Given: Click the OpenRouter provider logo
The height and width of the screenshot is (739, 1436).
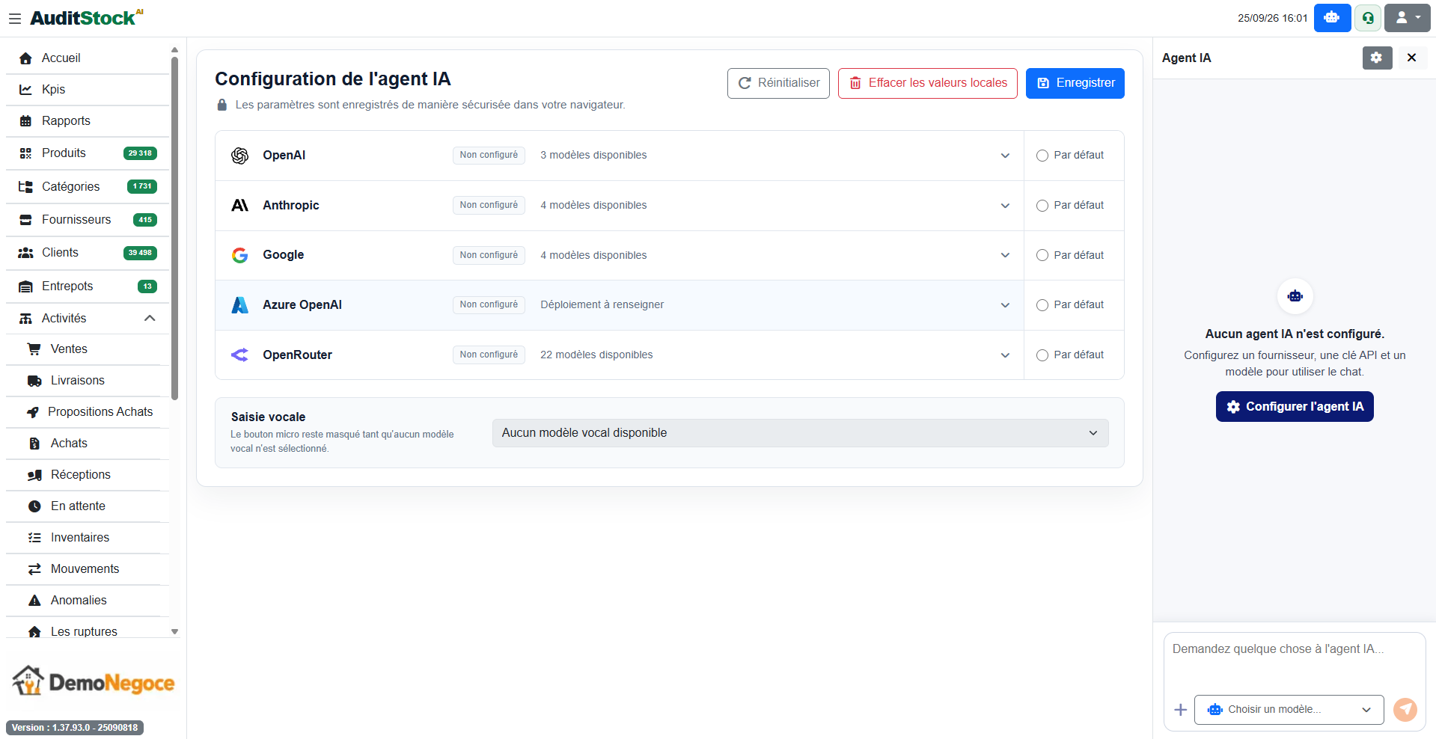Looking at the screenshot, I should click(x=239, y=355).
